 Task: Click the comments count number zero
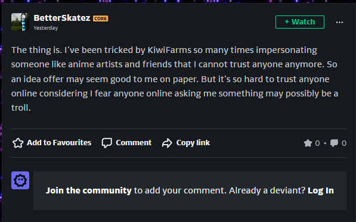344,143
